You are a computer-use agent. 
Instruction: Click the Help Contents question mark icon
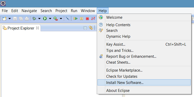pyautogui.click(x=101, y=25)
